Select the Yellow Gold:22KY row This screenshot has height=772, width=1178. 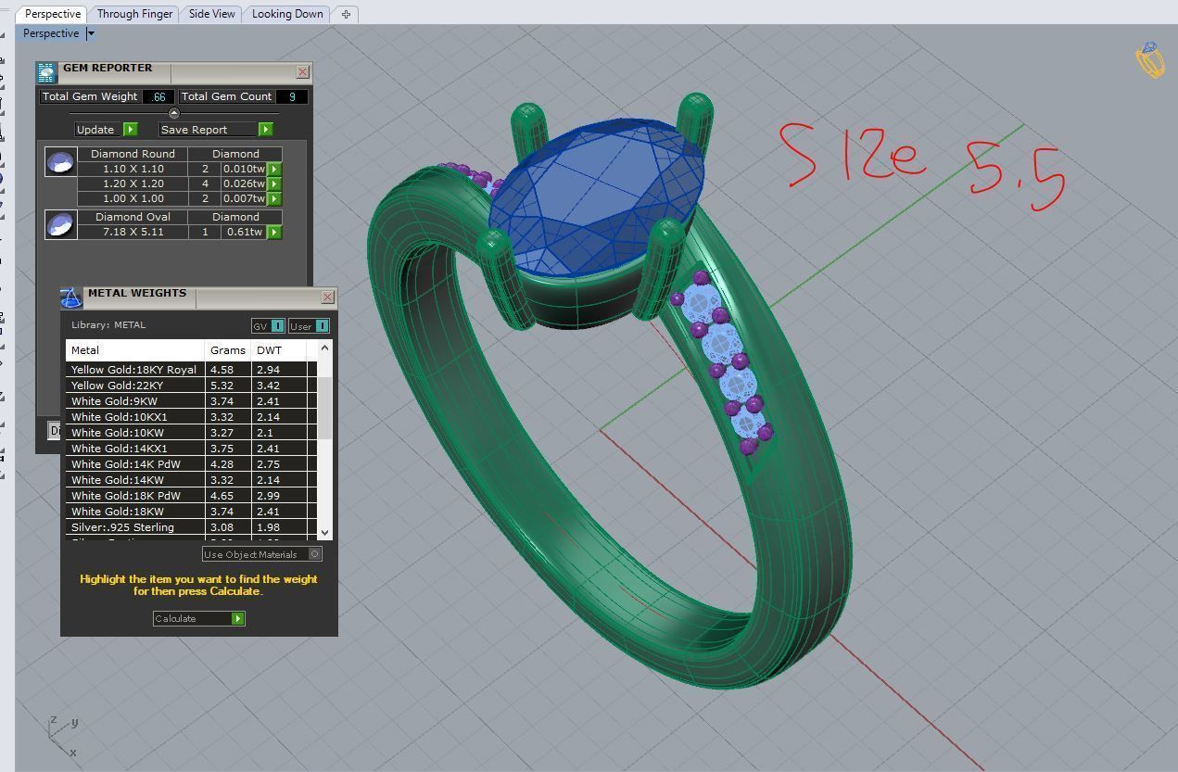click(191, 386)
